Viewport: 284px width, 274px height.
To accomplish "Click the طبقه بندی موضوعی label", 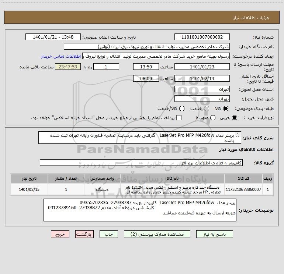I will [x=254, y=109].
